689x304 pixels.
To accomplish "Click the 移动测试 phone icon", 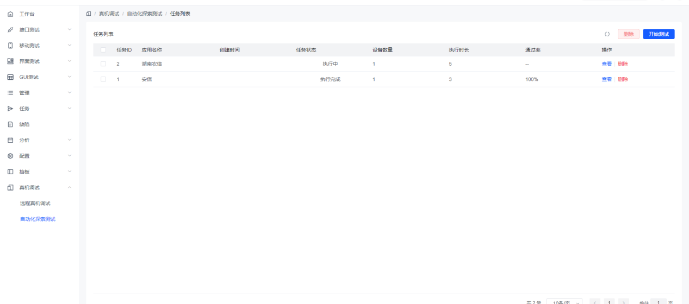I will (x=10, y=45).
